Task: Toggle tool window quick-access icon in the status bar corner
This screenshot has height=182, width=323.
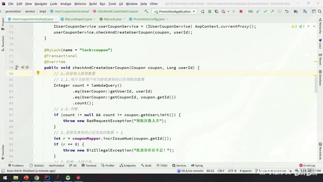Action: click(3, 171)
